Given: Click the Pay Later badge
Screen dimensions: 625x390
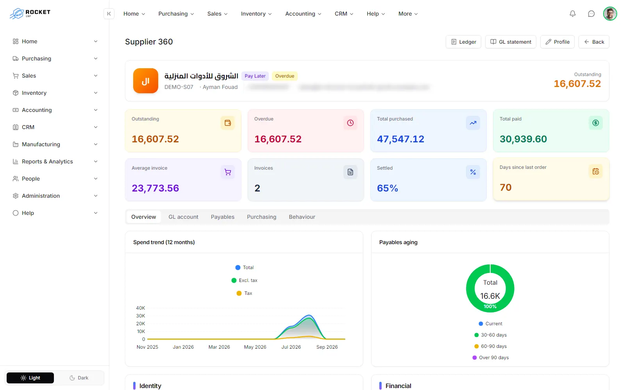Looking at the screenshot, I should coord(255,76).
